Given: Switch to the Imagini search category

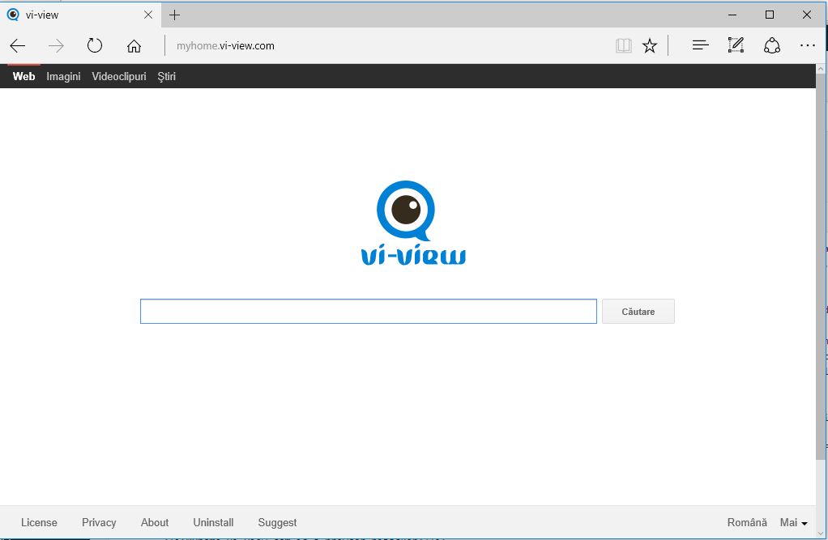Looking at the screenshot, I should [63, 76].
